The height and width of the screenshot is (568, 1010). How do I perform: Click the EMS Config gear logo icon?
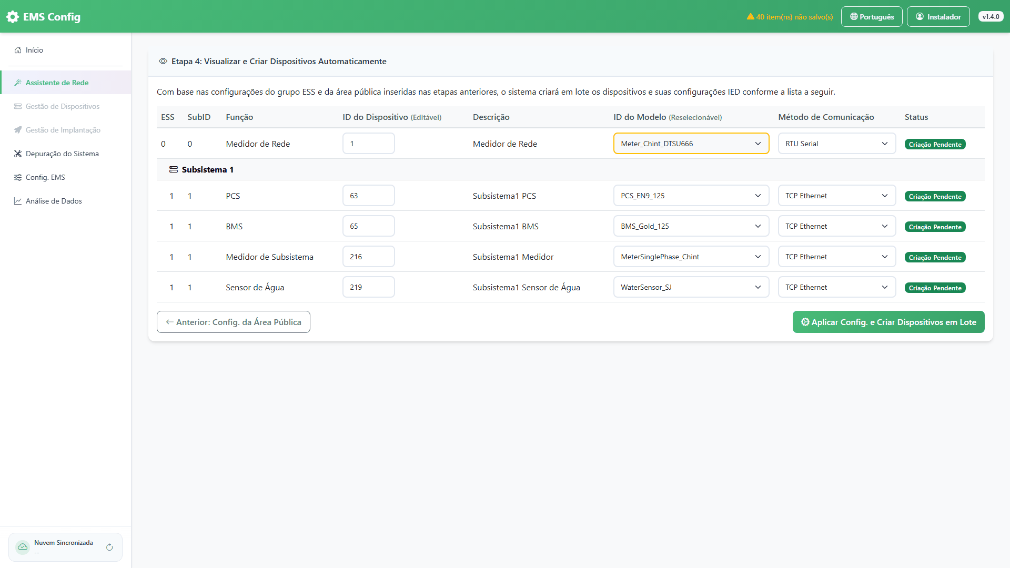pyautogui.click(x=13, y=17)
